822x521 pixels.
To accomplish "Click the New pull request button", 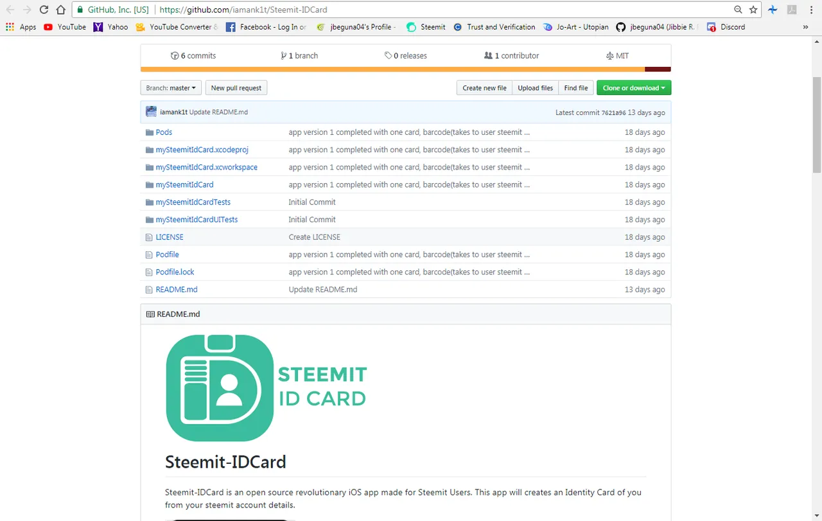I will (236, 88).
